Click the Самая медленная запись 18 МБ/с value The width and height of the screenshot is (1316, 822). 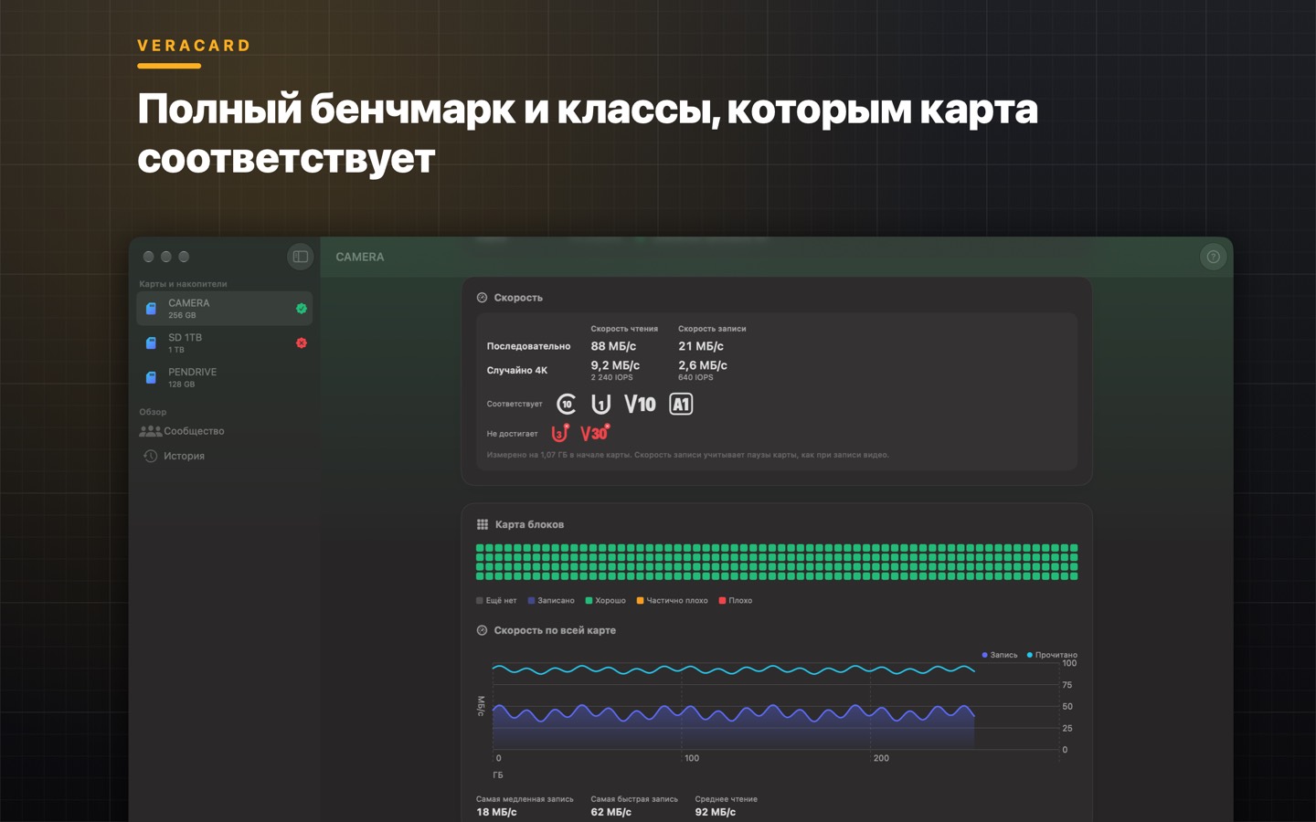[496, 812]
